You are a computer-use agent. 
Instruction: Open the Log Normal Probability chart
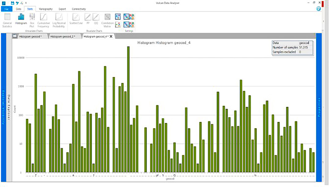click(x=59, y=20)
